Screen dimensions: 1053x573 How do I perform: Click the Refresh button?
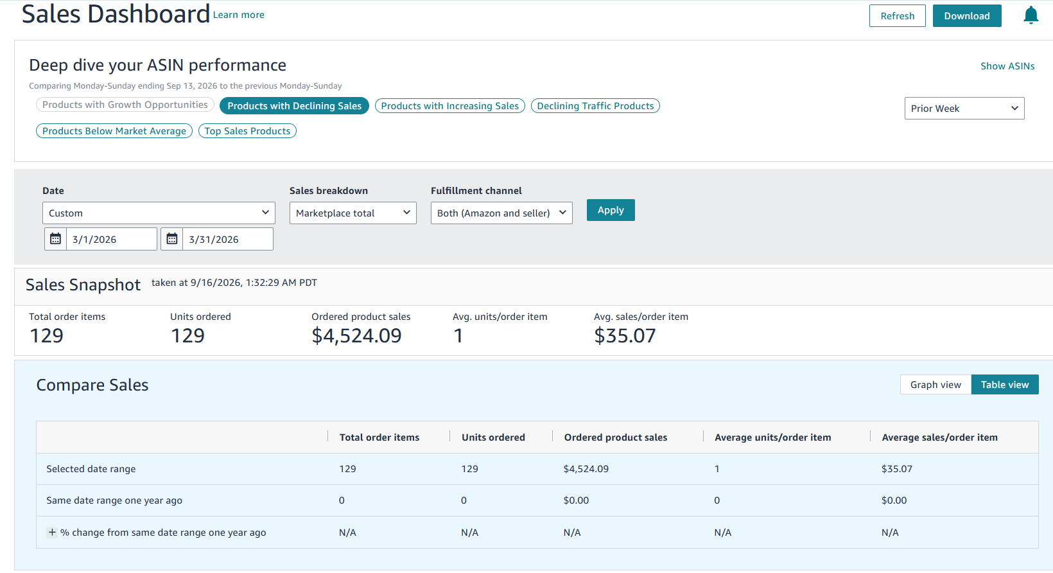click(x=898, y=16)
